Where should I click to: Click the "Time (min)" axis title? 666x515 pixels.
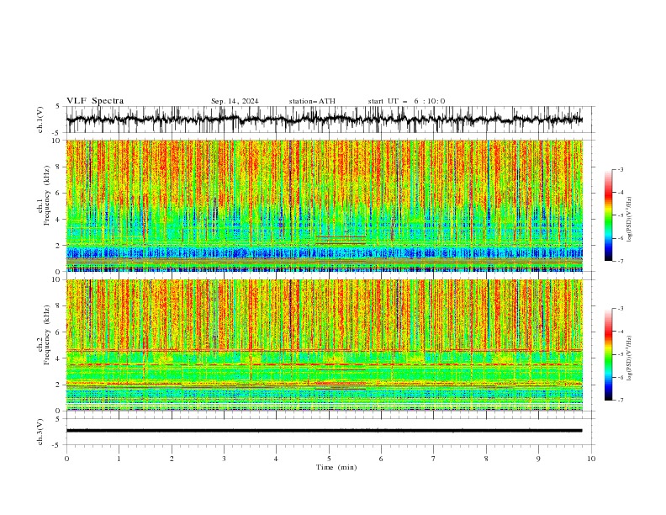336,467
